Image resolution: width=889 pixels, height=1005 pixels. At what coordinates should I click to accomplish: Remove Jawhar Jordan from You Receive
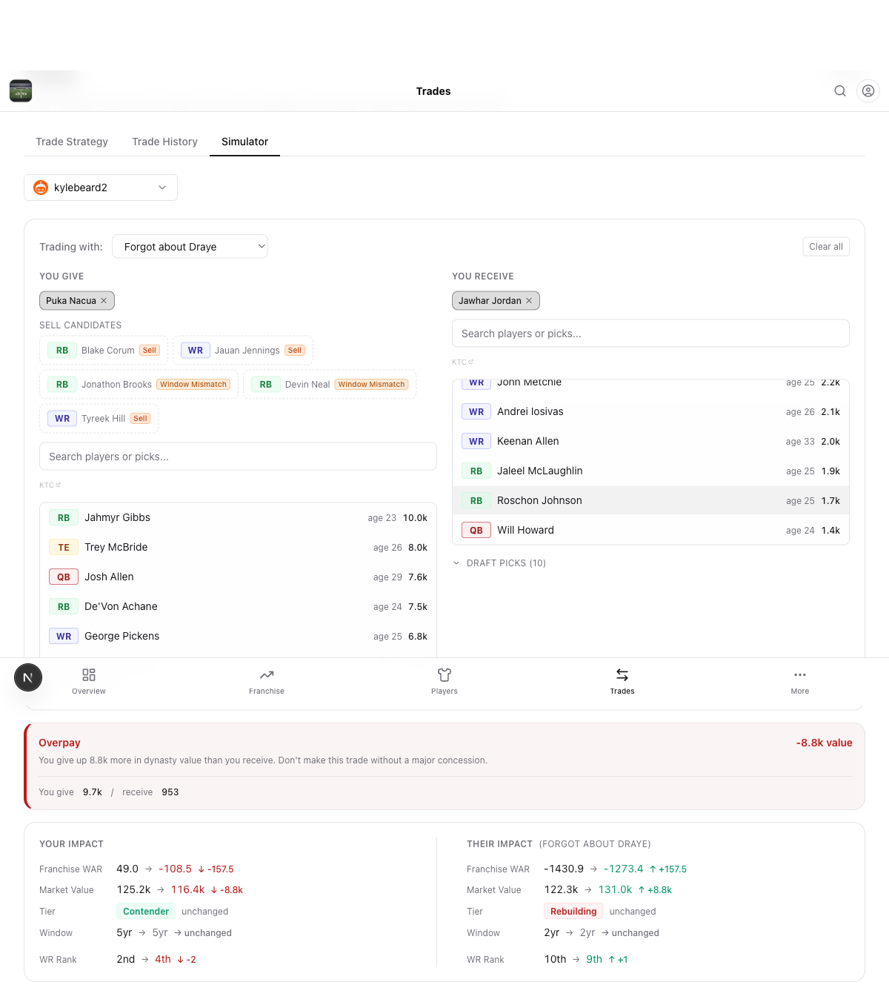pos(529,301)
